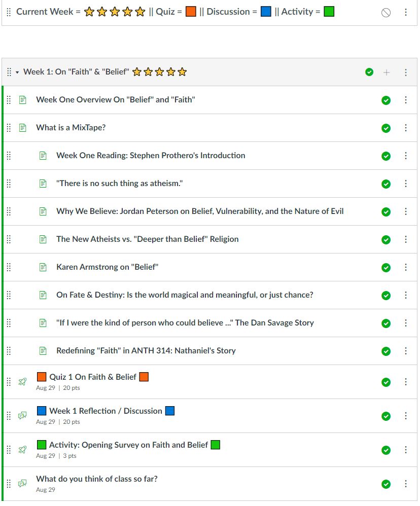Image resolution: width=420 pixels, height=506 pixels.
Task: Click the drag handle of Week One Overview row
Action: [x=9, y=100]
